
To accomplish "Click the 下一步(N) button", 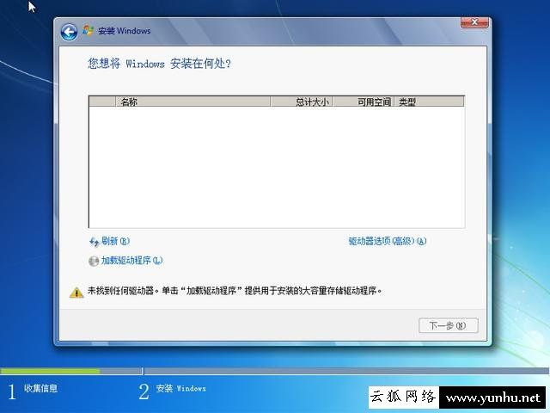I will tap(449, 325).
